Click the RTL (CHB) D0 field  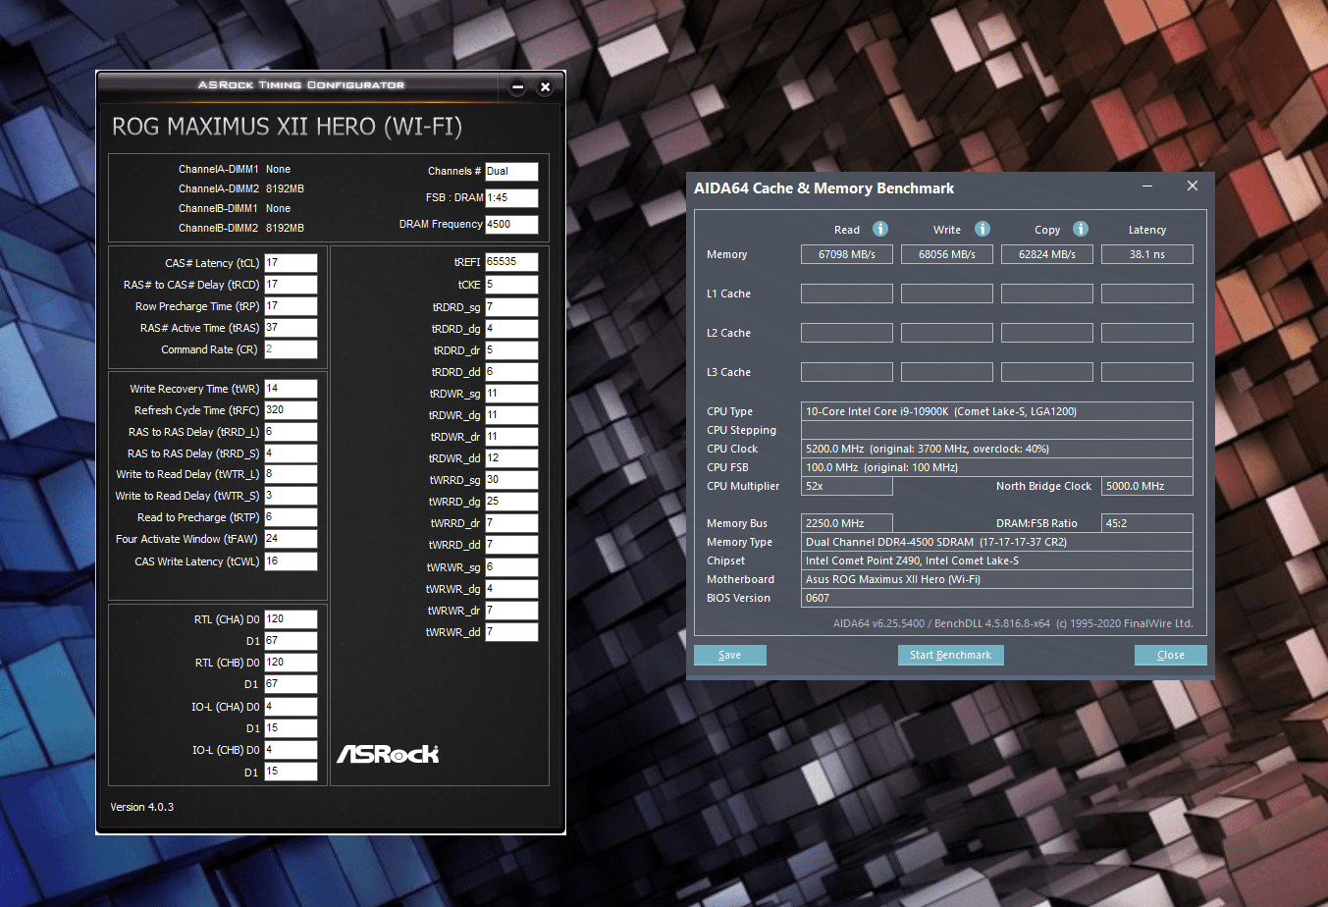click(x=291, y=663)
